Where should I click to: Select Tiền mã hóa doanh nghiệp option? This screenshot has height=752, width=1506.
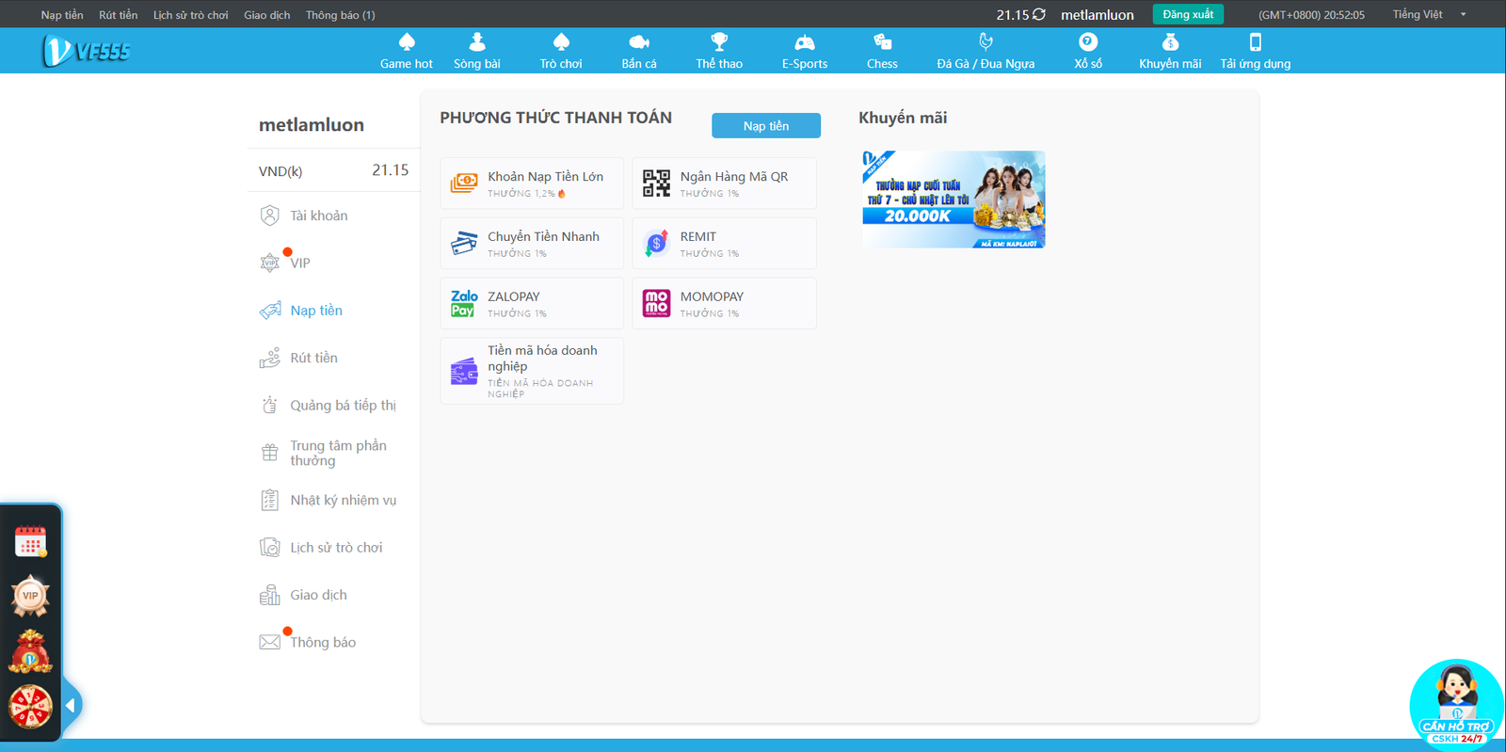tap(532, 371)
